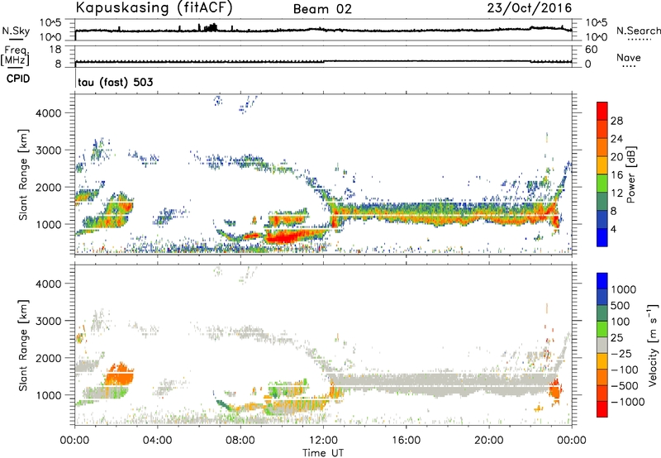Select top blue segment above 1000 on Velocity bar
This screenshot has width=661, height=458.
pos(602,281)
